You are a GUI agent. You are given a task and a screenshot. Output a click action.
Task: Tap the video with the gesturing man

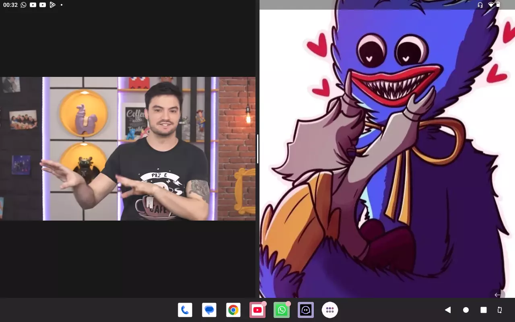(128, 149)
